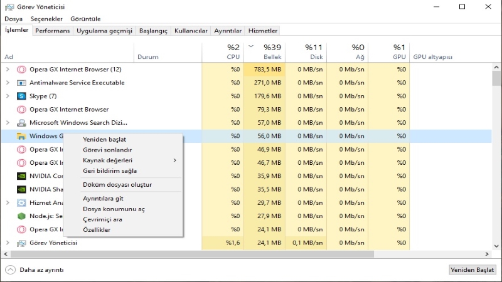This screenshot has height=282, width=502.
Task: Choose Dosya konumunu aç menu entry
Action: coord(114,209)
